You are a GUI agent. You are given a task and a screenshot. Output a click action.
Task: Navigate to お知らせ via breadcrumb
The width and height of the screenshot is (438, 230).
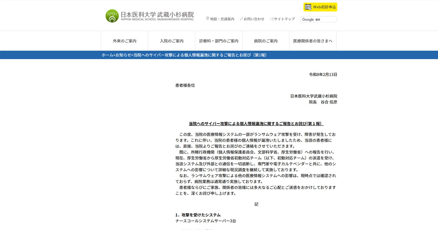pos(123,55)
